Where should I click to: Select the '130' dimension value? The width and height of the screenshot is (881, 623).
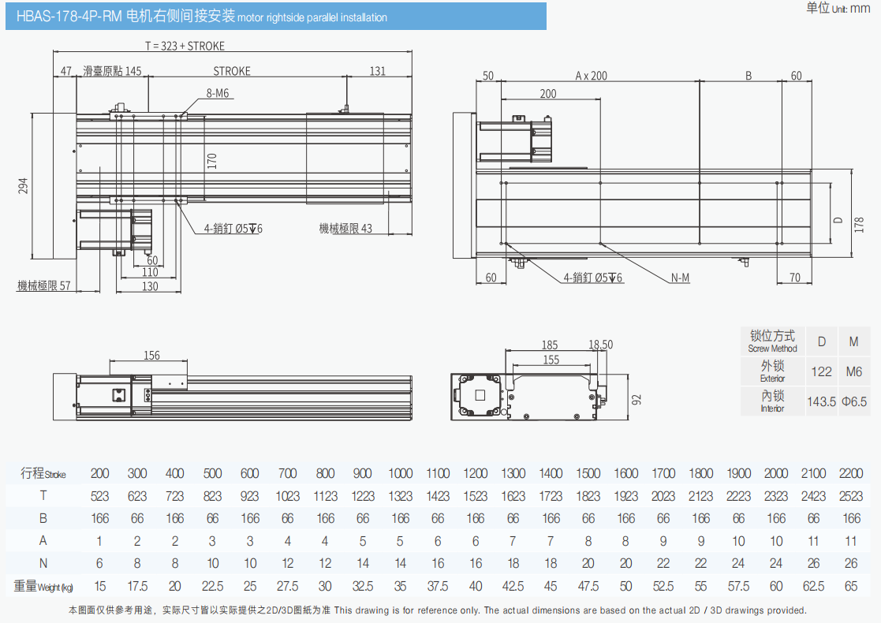tap(150, 286)
